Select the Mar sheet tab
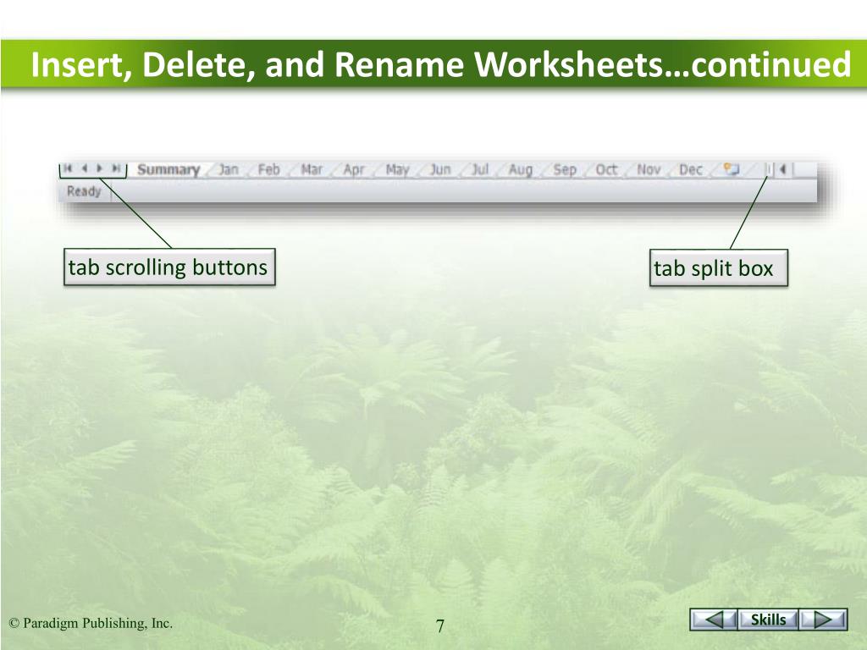The width and height of the screenshot is (867, 650). 312,169
